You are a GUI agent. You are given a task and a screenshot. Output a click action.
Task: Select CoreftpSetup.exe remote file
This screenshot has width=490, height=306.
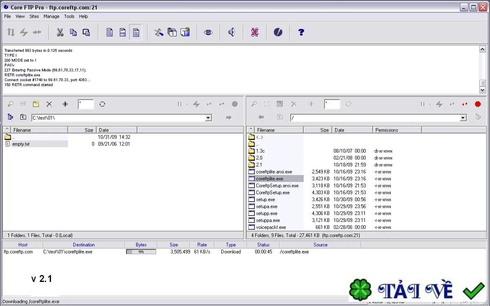pos(273,193)
